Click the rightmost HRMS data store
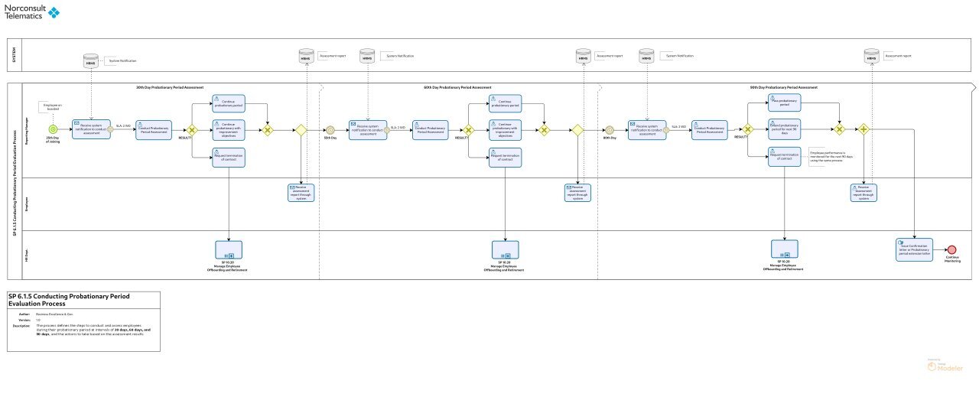 tap(870, 56)
